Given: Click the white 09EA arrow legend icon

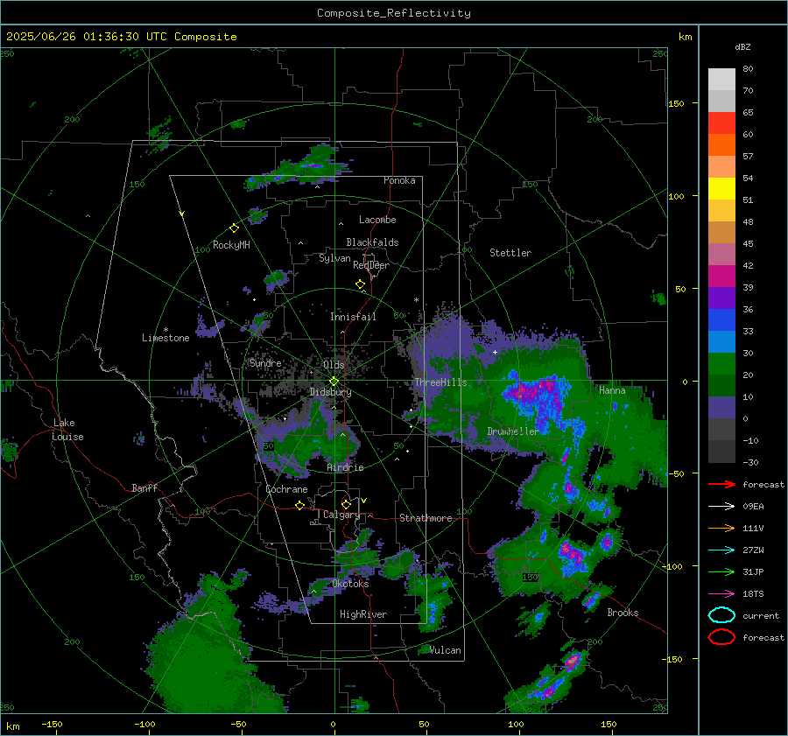Looking at the screenshot, I should 721,507.
